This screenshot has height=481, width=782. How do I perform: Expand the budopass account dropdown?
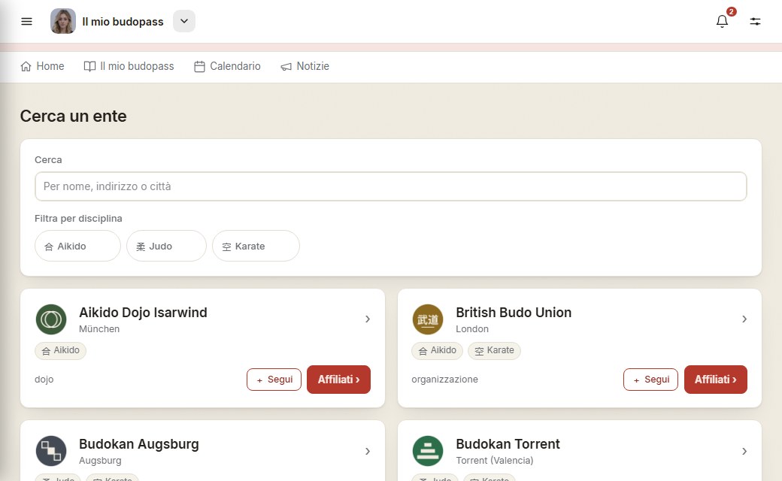(x=184, y=22)
